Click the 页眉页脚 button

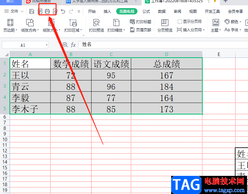[x=141, y=30]
